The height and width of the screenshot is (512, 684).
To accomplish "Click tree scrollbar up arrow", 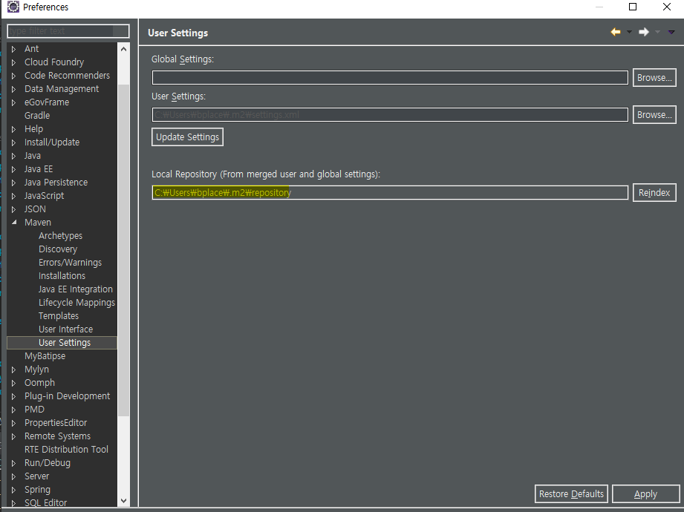I will 123,49.
